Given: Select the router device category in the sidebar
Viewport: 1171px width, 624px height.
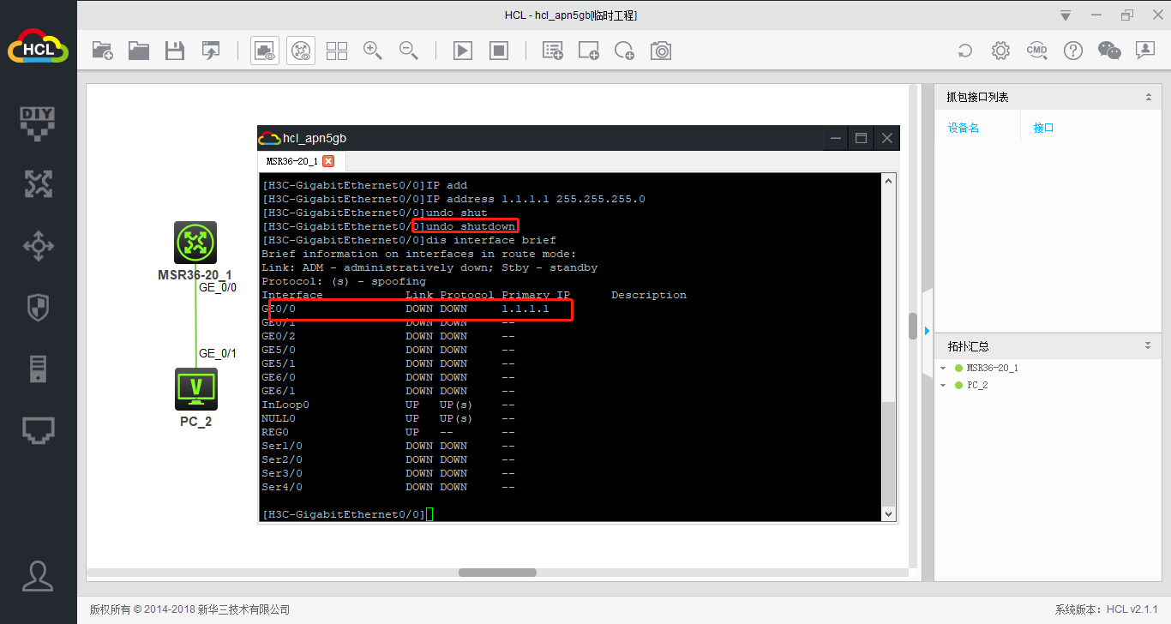Looking at the screenshot, I should click(38, 183).
